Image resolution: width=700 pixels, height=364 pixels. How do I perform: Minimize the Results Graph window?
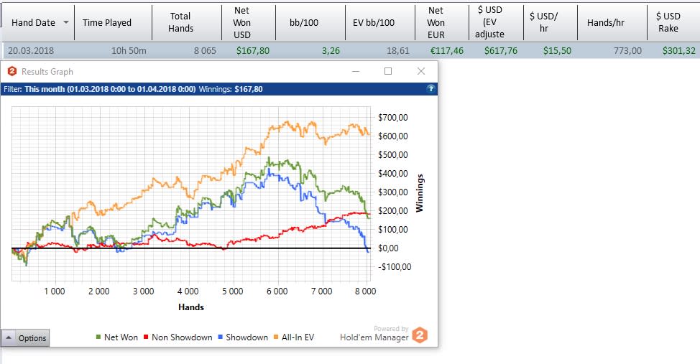click(x=356, y=71)
